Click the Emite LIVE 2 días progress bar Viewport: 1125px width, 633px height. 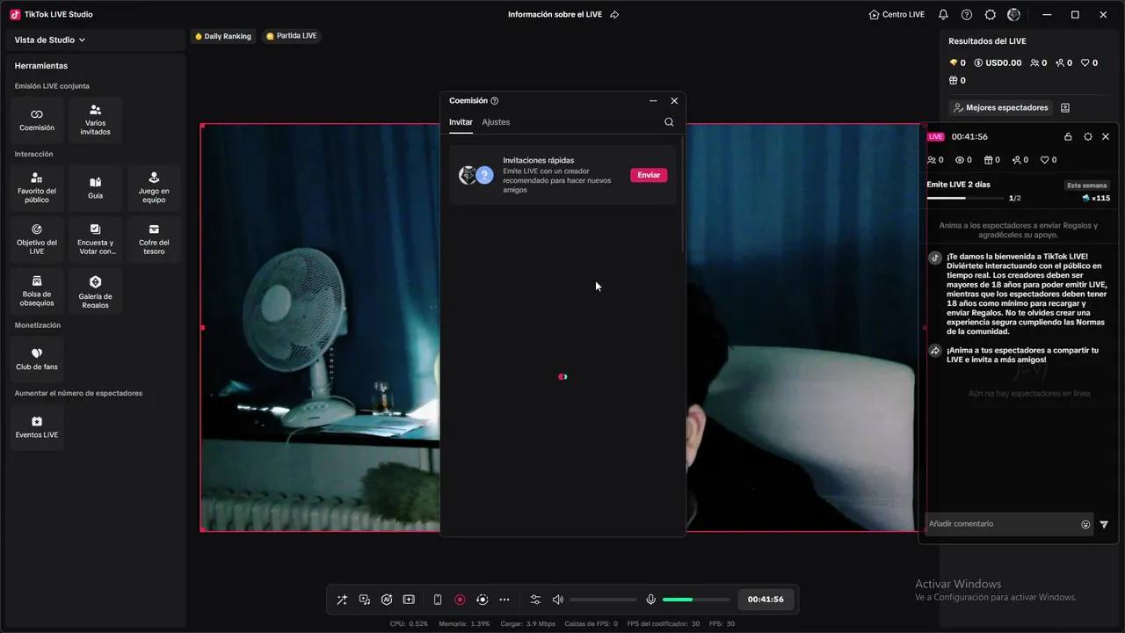964,198
